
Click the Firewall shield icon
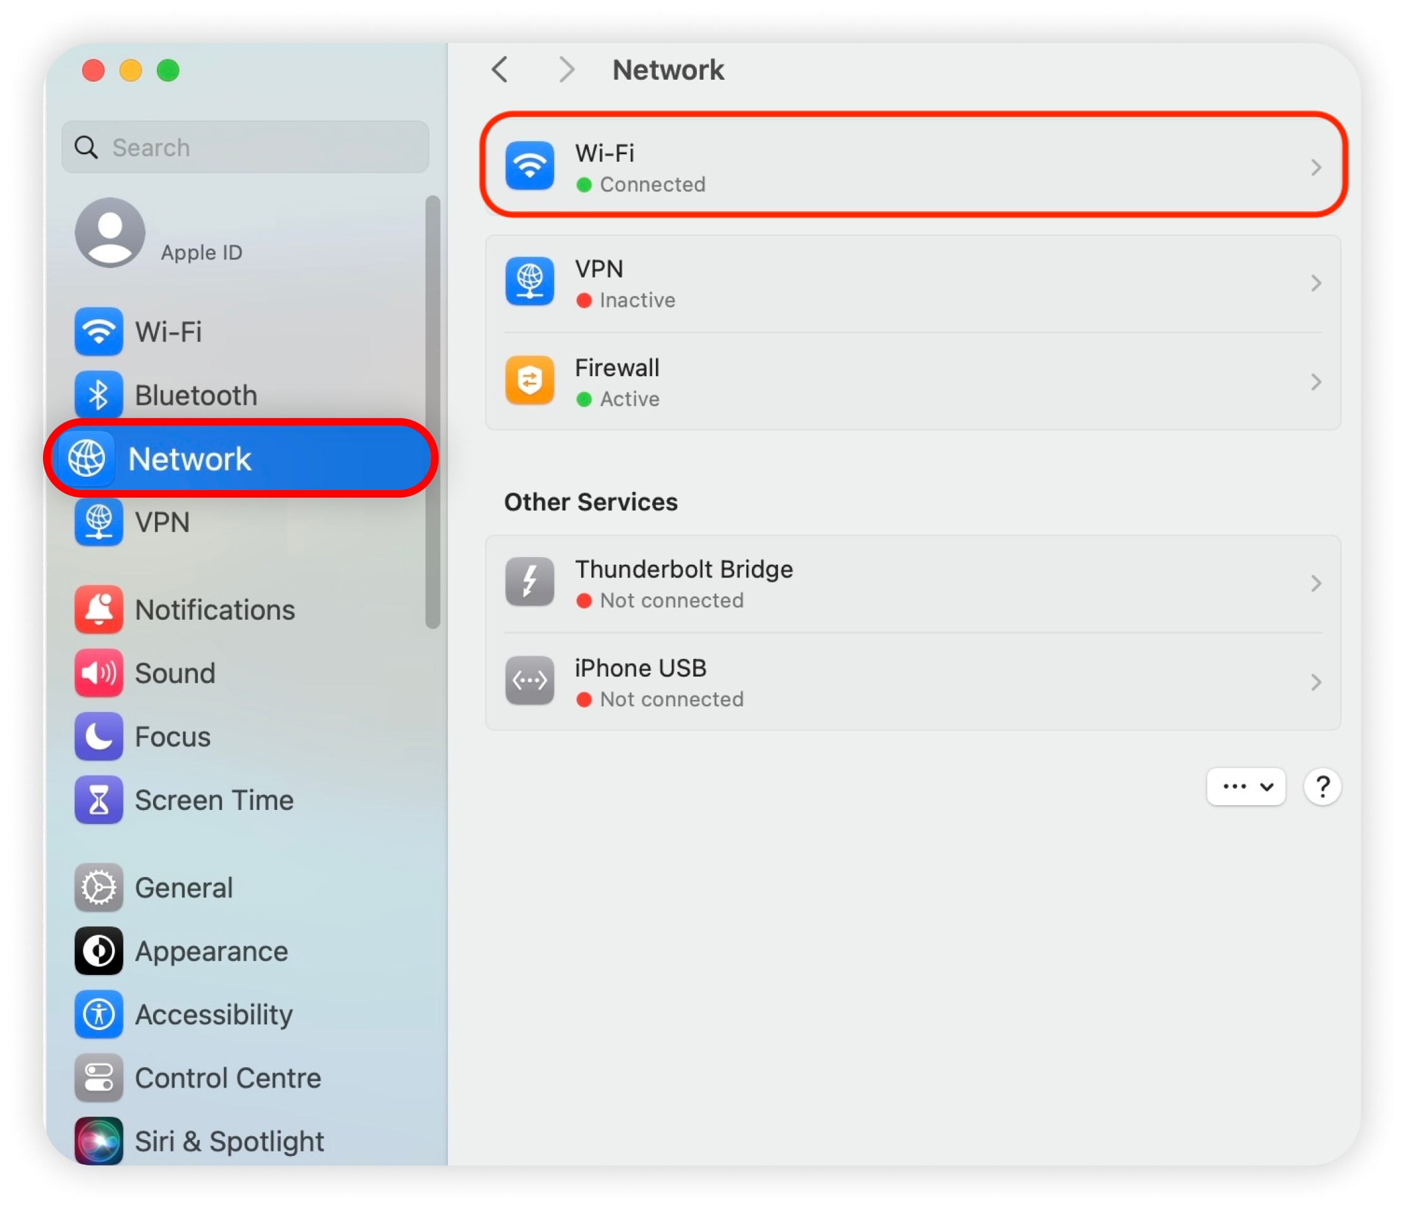529,381
